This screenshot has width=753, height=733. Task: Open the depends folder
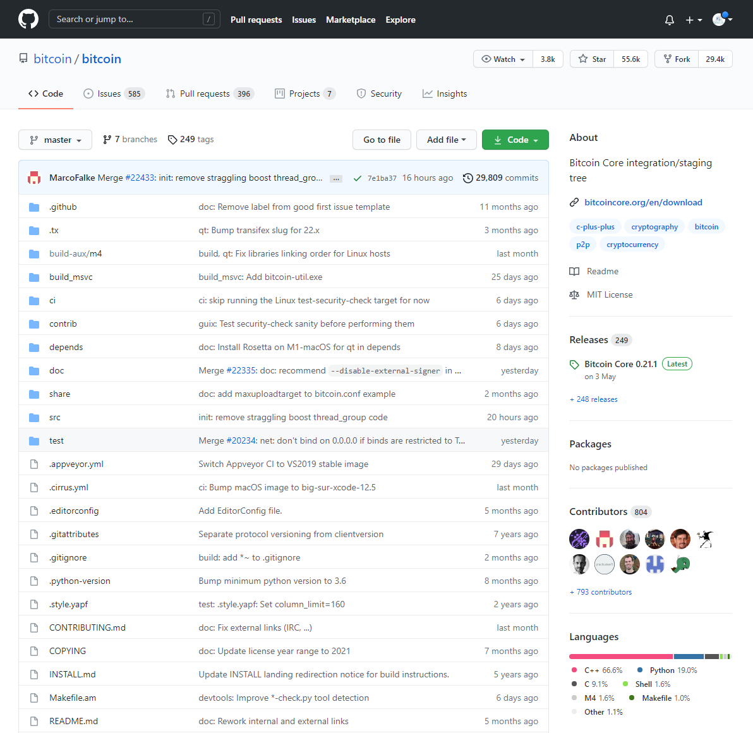[66, 348]
